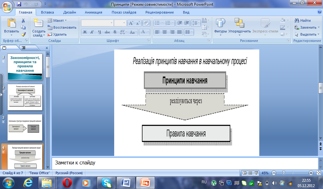Click the Paste clipboard icon
Screen dimensions: 323x189
12,23
